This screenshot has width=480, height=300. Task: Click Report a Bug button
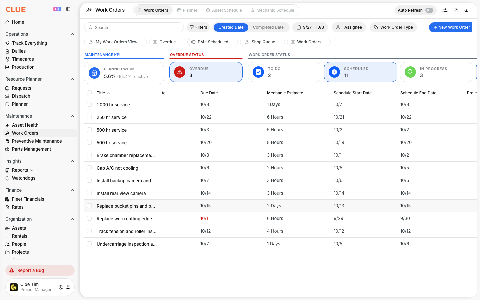[40, 270]
